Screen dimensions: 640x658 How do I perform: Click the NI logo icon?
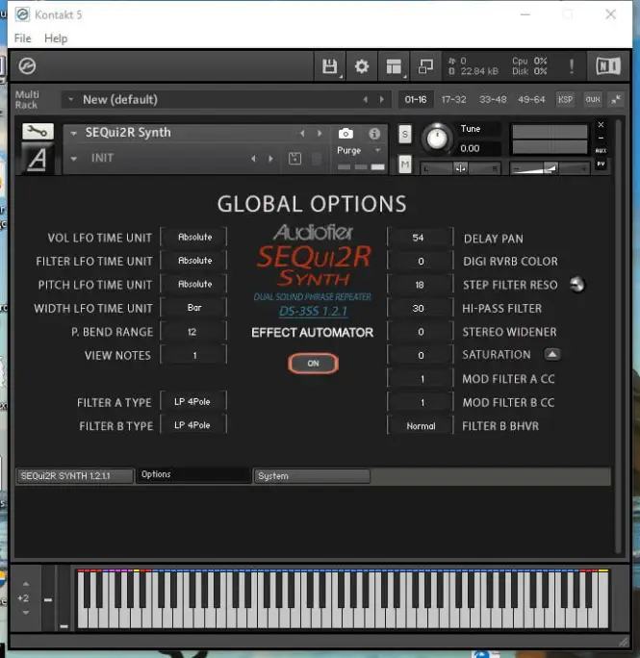click(608, 65)
